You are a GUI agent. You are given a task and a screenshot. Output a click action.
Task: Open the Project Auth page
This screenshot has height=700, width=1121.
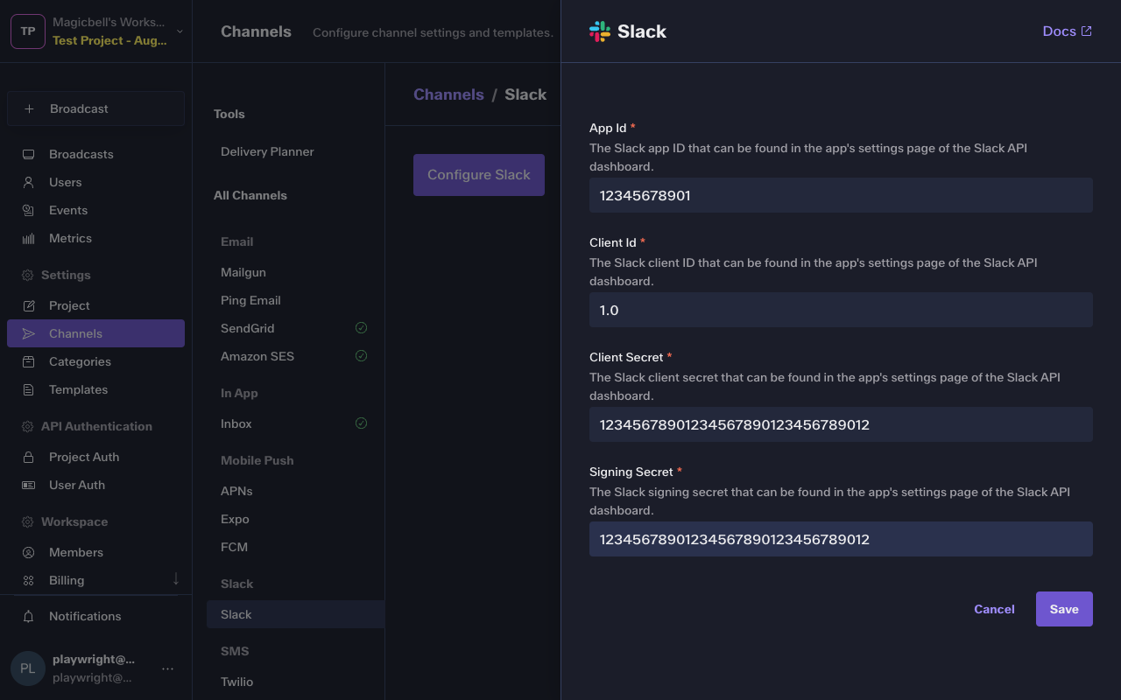tap(96, 457)
